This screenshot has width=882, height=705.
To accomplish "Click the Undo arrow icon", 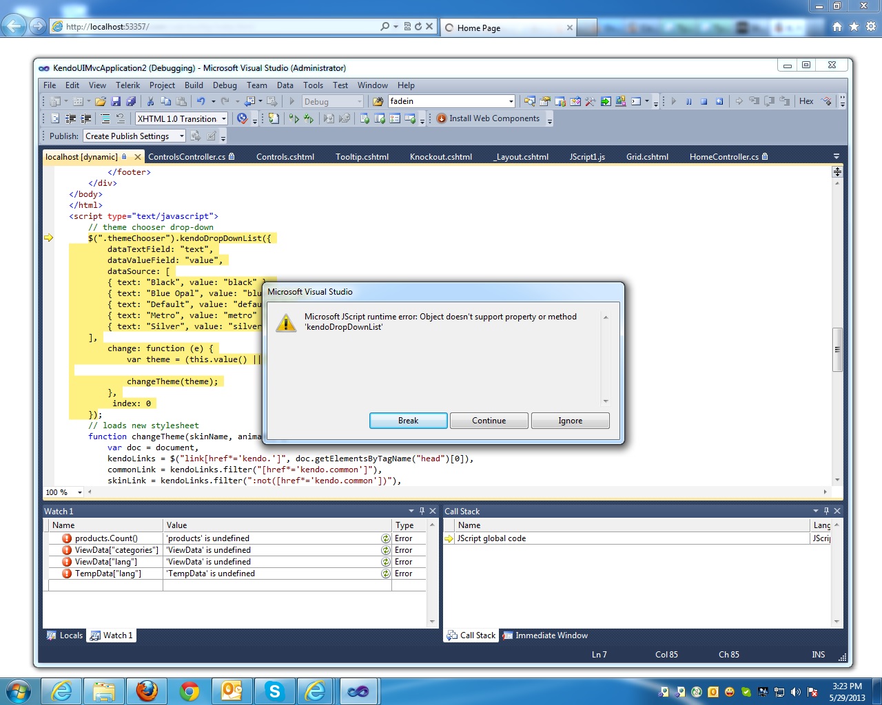I will (x=201, y=101).
